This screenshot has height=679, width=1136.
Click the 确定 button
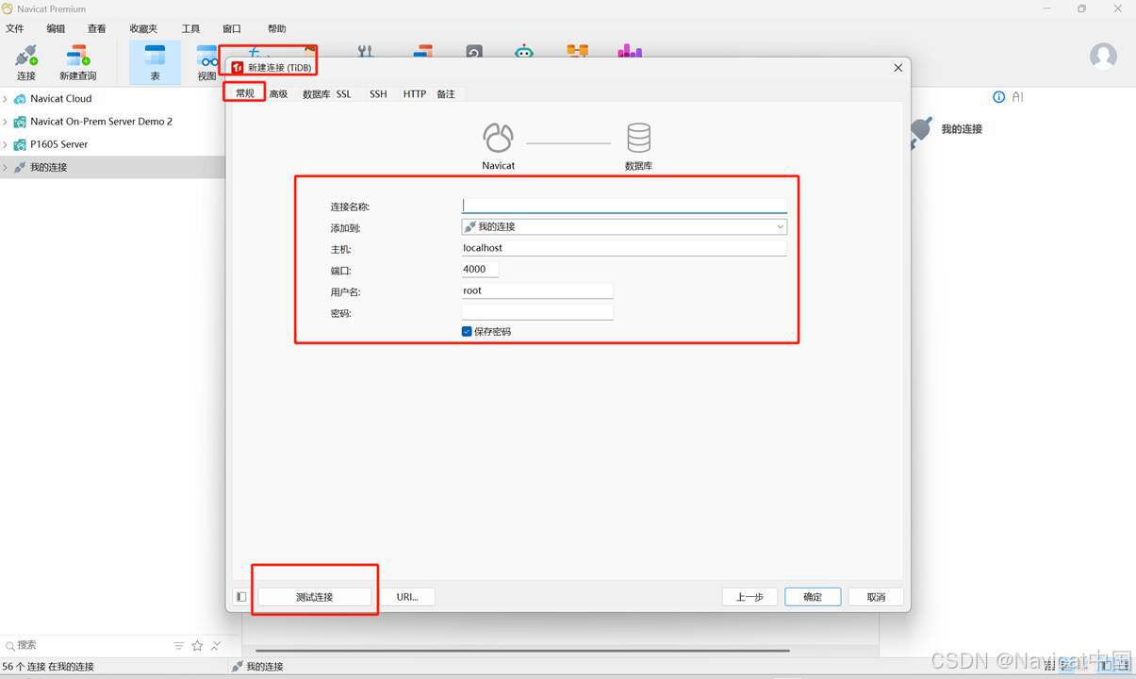pos(813,597)
